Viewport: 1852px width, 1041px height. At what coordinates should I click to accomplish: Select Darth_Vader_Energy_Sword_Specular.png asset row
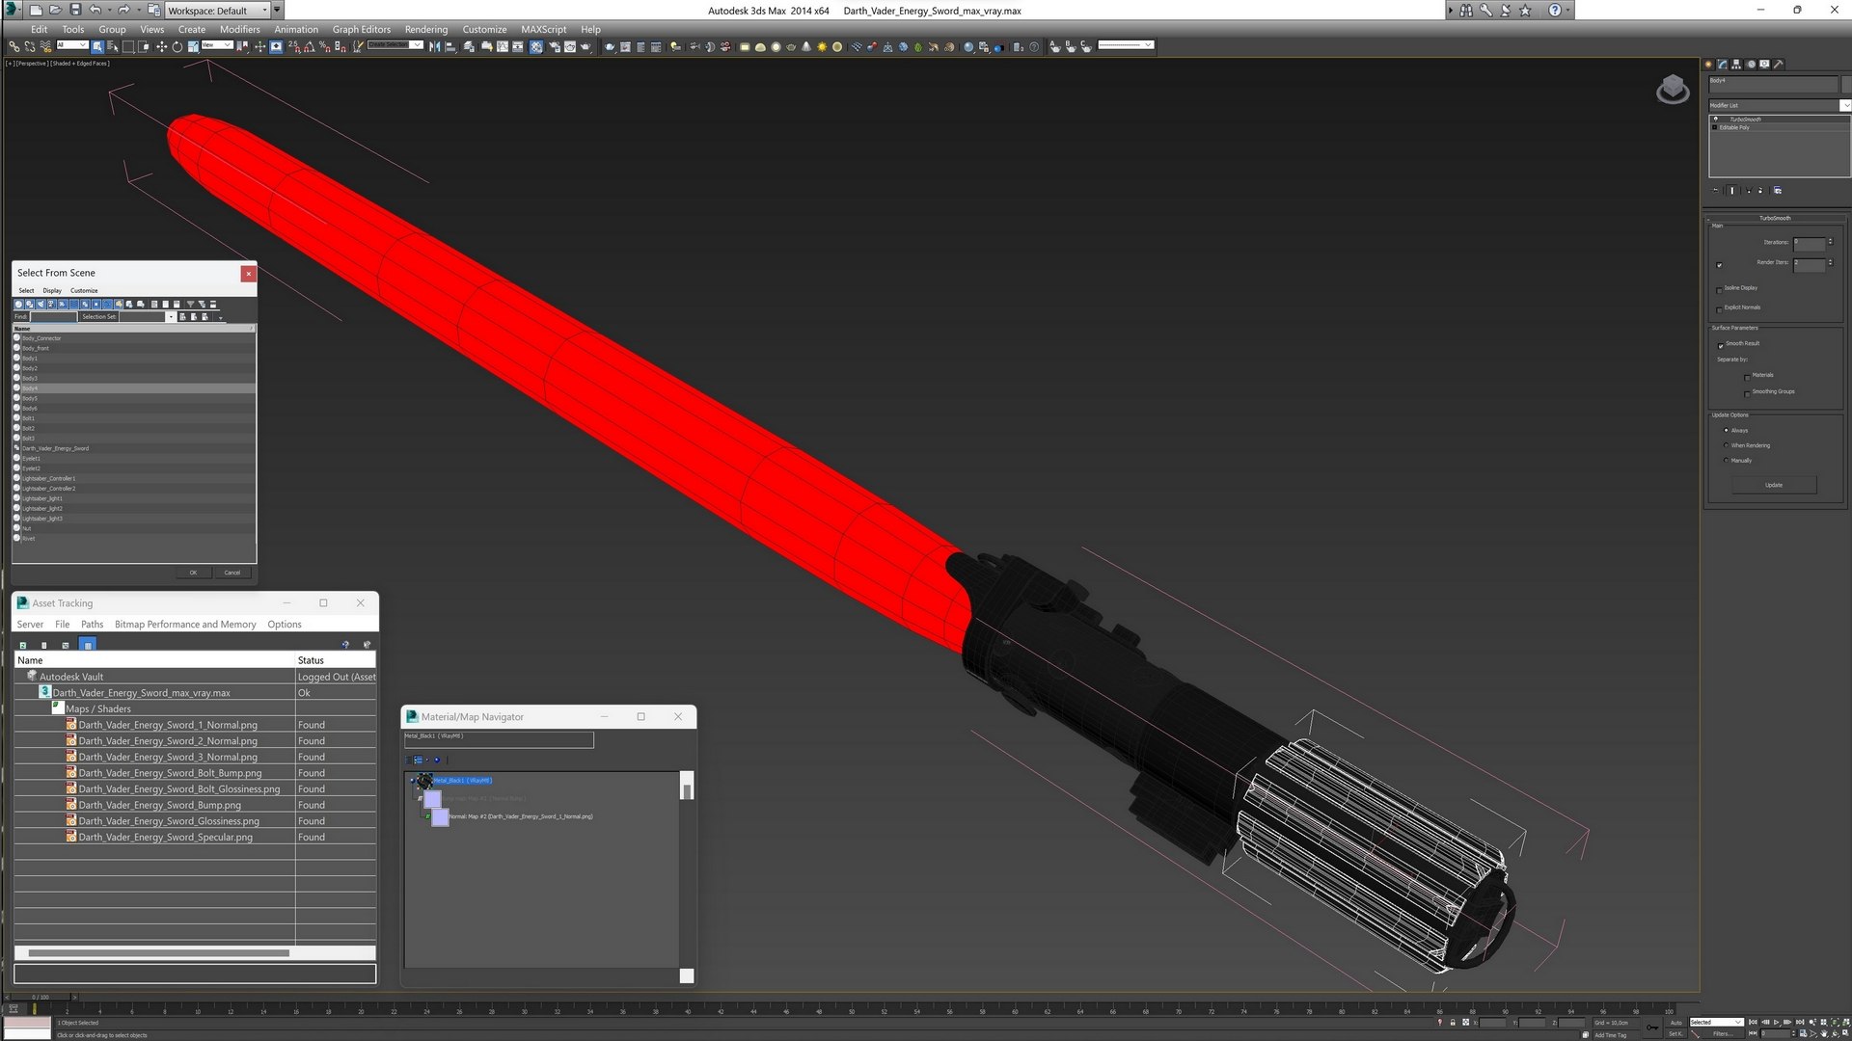click(194, 838)
